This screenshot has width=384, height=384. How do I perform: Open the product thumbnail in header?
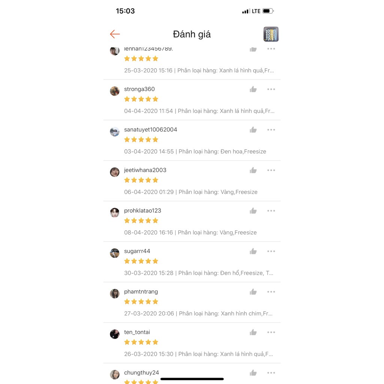271,34
